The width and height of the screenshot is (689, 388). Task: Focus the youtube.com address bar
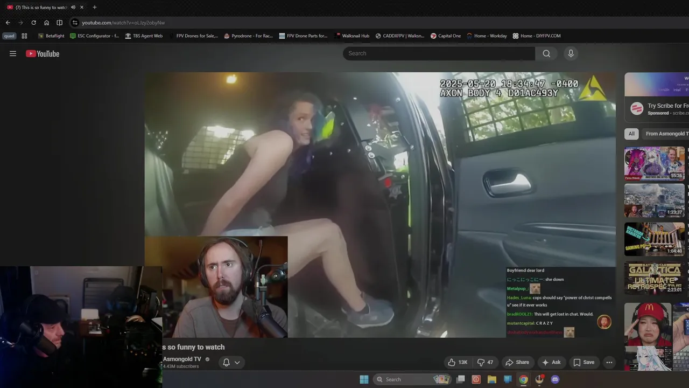click(x=123, y=23)
